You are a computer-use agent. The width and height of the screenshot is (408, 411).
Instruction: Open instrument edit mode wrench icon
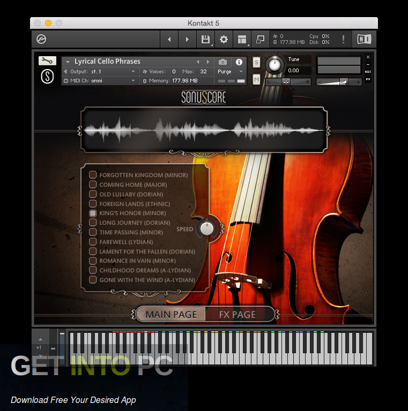point(47,61)
